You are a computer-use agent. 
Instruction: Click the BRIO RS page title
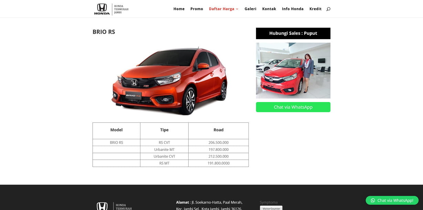pyautogui.click(x=104, y=32)
